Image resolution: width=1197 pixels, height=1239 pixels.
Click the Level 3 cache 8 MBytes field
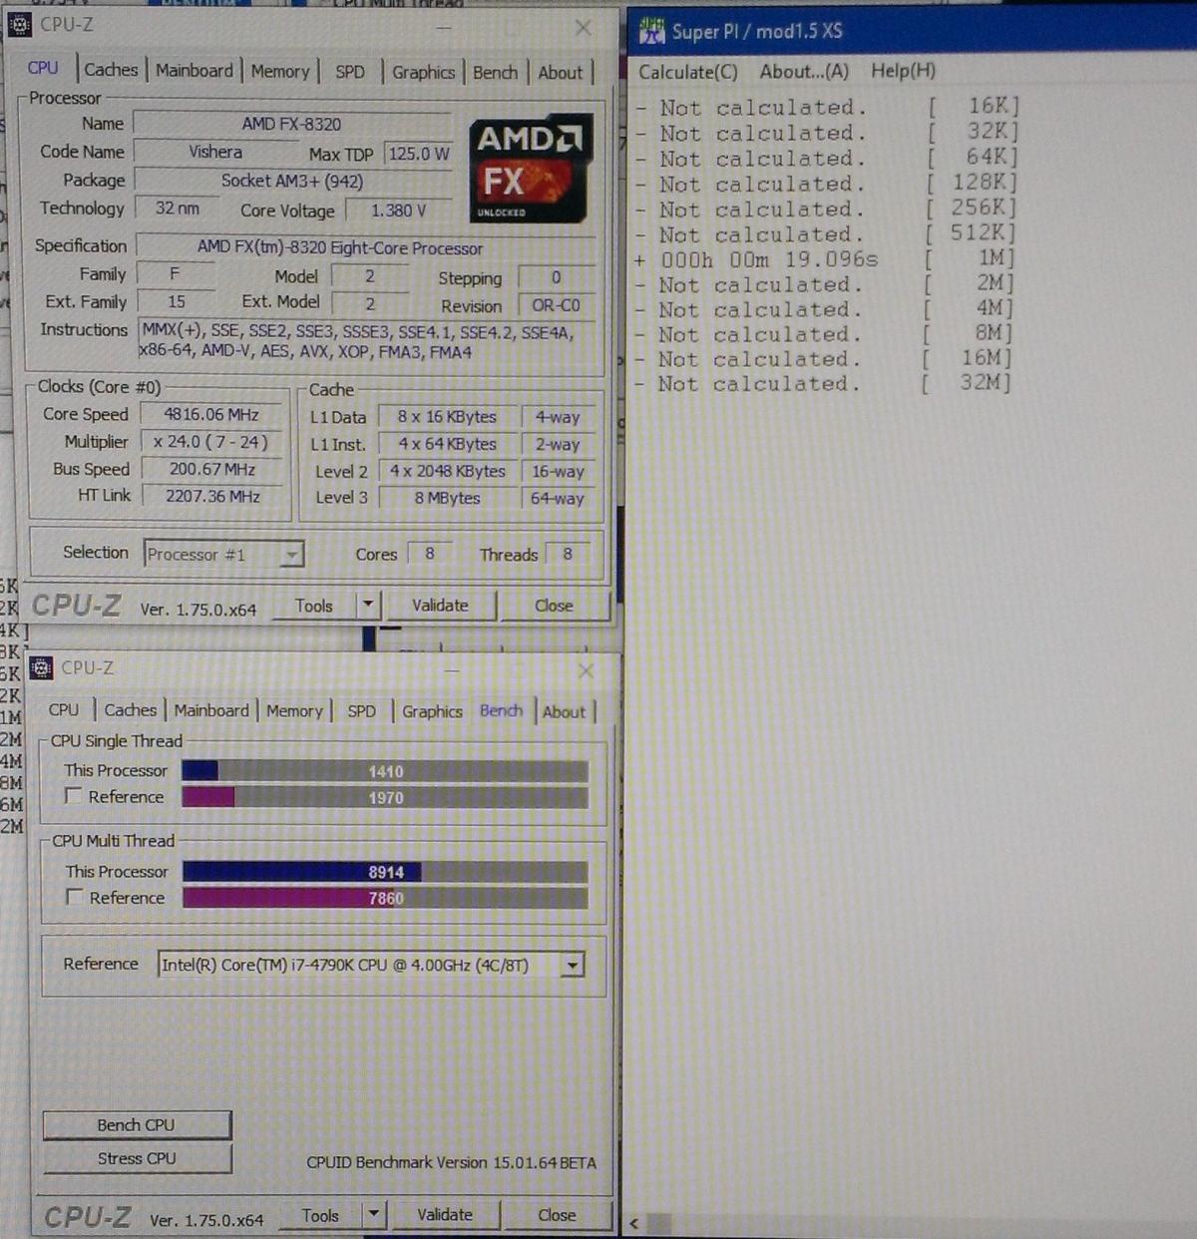point(447,498)
